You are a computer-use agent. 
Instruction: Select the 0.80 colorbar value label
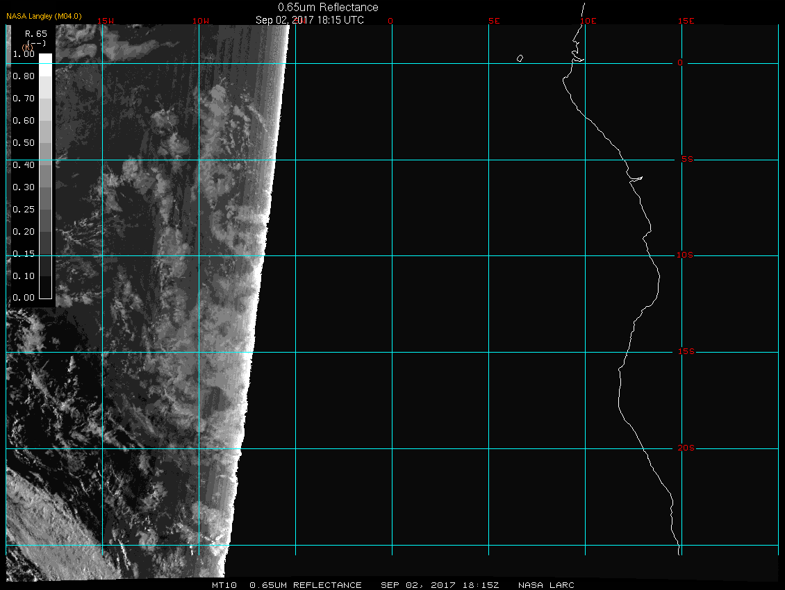tap(24, 76)
